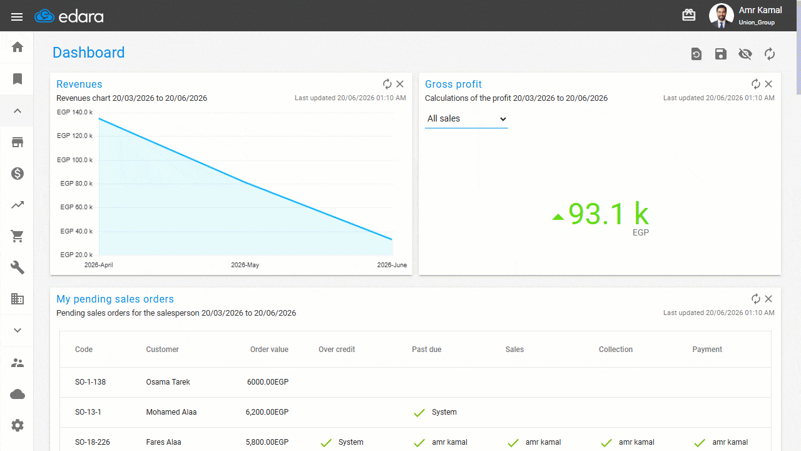Open the Store sidebar icon
This screenshot has height=451, width=801.
(18, 142)
